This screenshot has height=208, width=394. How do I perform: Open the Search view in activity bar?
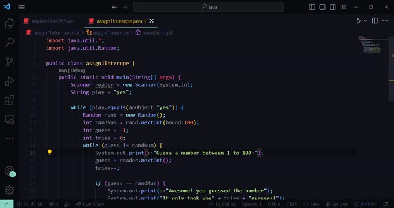[9, 42]
